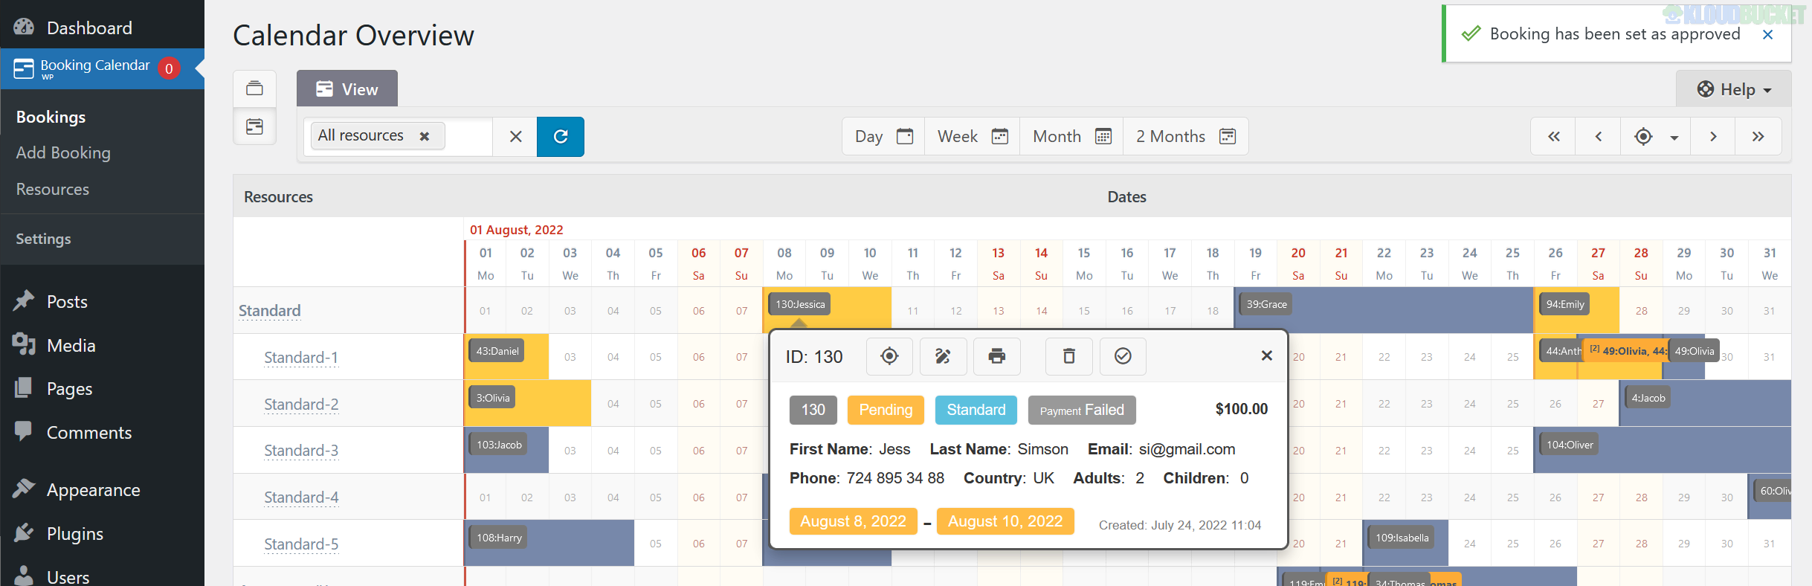Click the orange Pending status label
Image resolution: width=1812 pixels, height=586 pixels.
pyautogui.click(x=886, y=410)
